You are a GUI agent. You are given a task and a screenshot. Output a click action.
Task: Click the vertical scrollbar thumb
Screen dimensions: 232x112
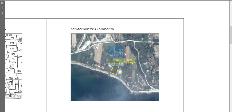(x=231, y=35)
